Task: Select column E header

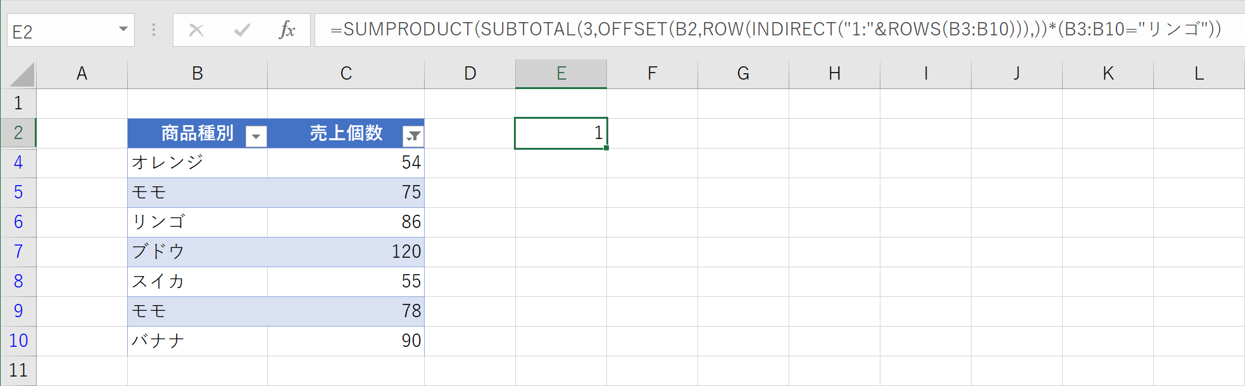Action: coord(561,74)
